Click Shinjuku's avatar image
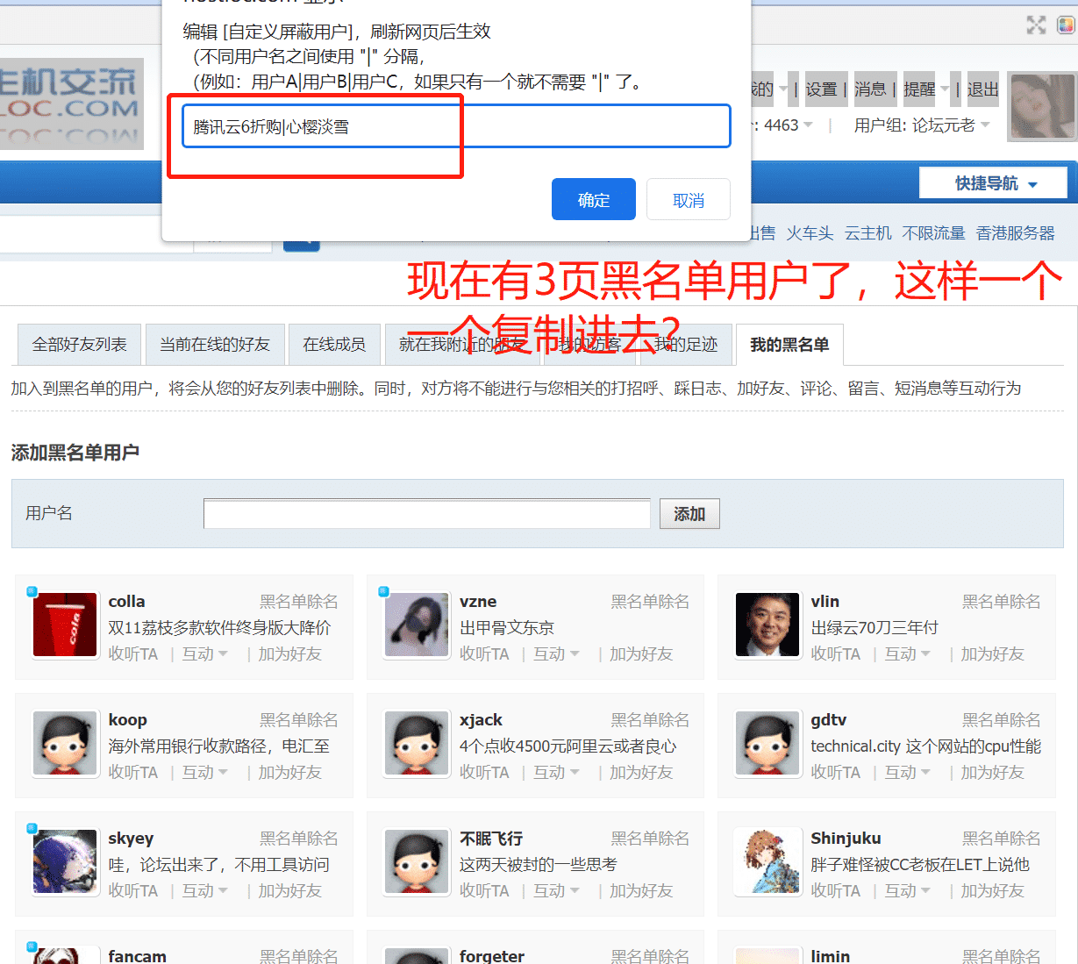 click(767, 862)
